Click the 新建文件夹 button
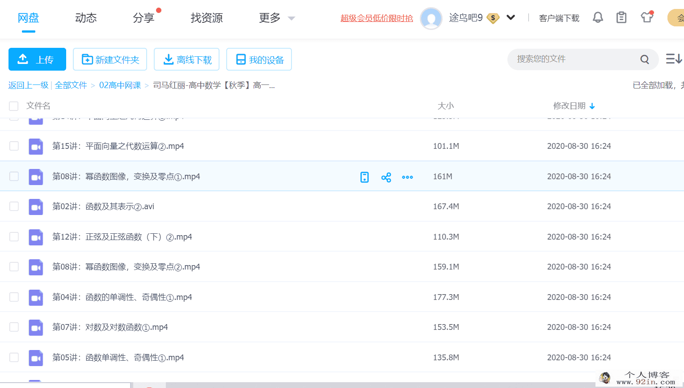Image resolution: width=684 pixels, height=388 pixels. pyautogui.click(x=110, y=59)
